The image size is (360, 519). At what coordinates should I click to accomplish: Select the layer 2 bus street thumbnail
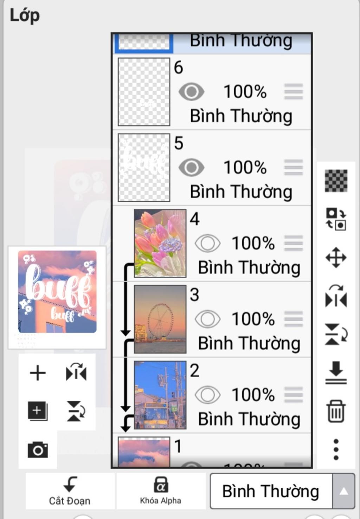tap(160, 395)
